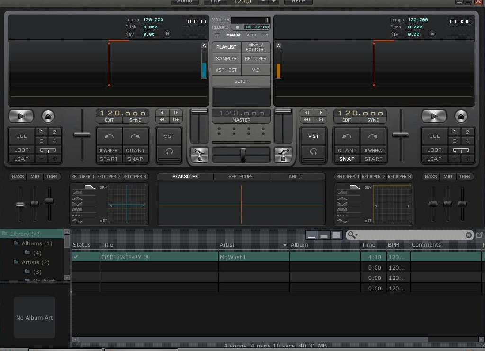Screen dimensions: 485x351
Task: Open the search options magnifier dropdown
Action: tap(352, 235)
